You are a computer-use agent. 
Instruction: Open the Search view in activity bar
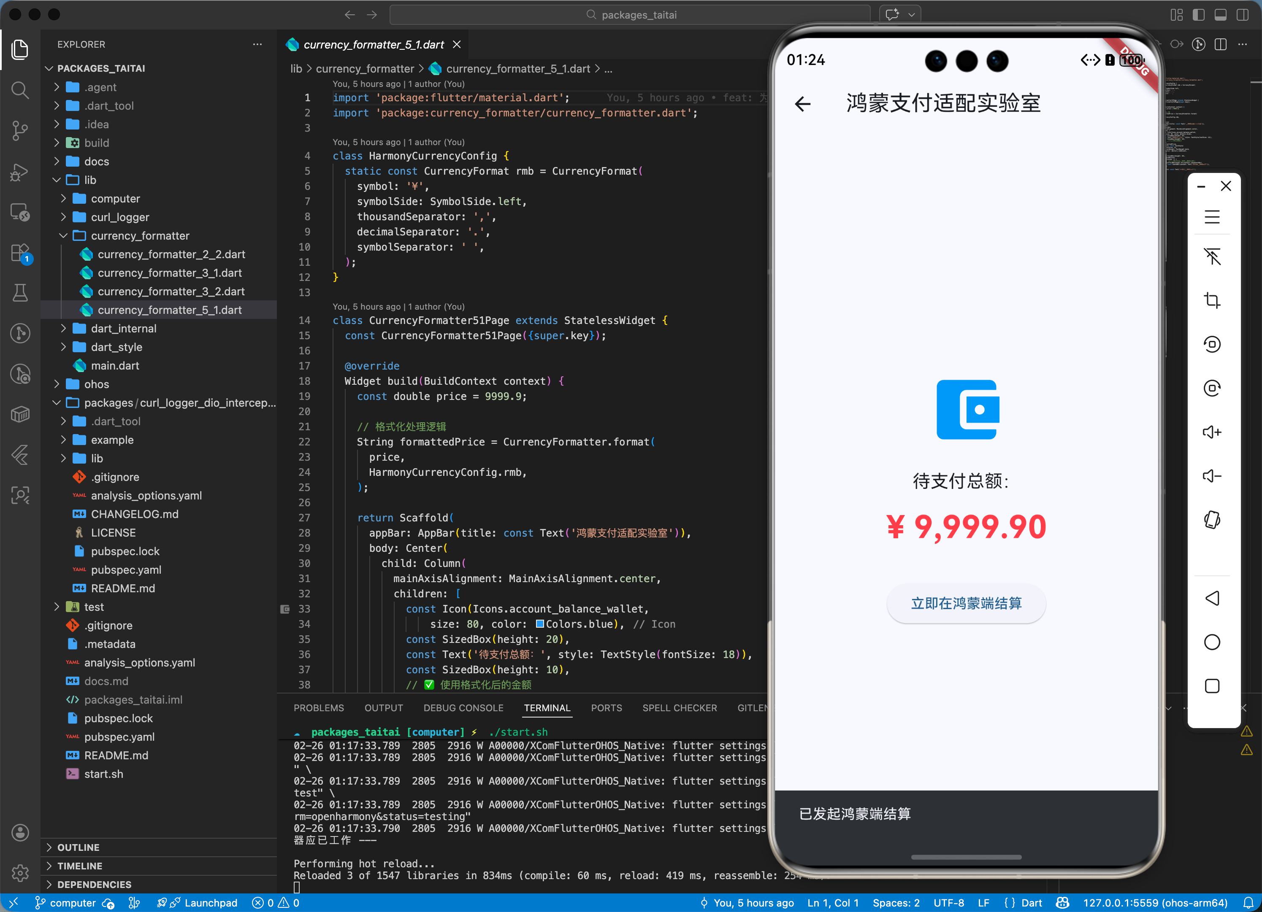20,89
